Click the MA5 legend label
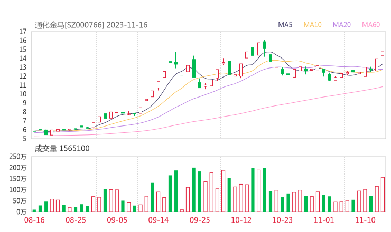 [x=285, y=25]
